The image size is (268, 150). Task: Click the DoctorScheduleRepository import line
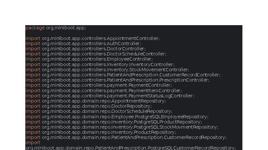tap(99, 112)
